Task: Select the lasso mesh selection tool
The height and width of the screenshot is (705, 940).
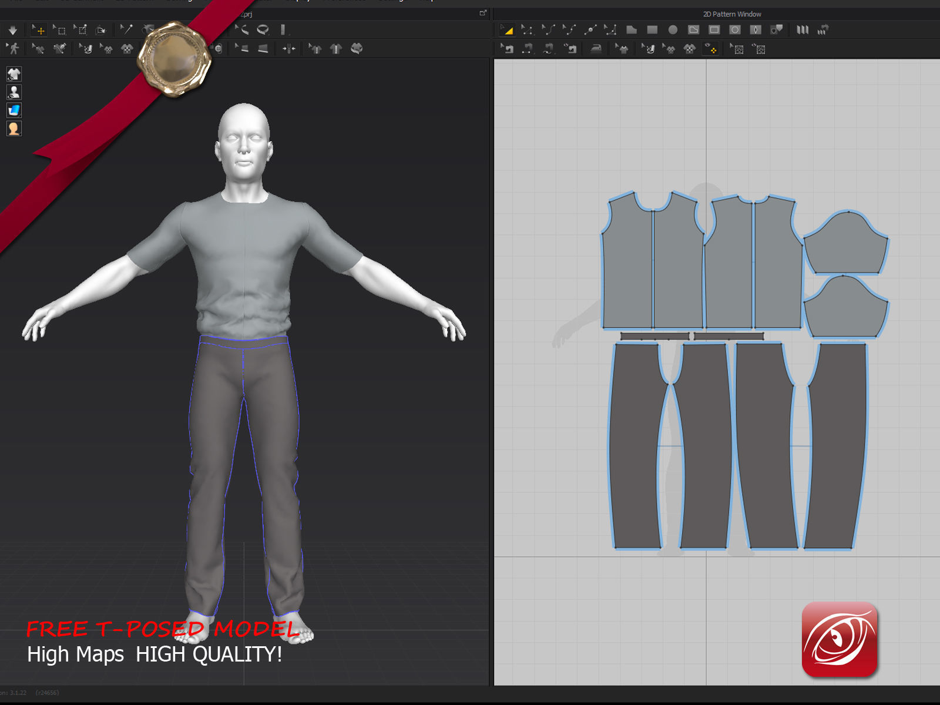Action: (x=80, y=30)
